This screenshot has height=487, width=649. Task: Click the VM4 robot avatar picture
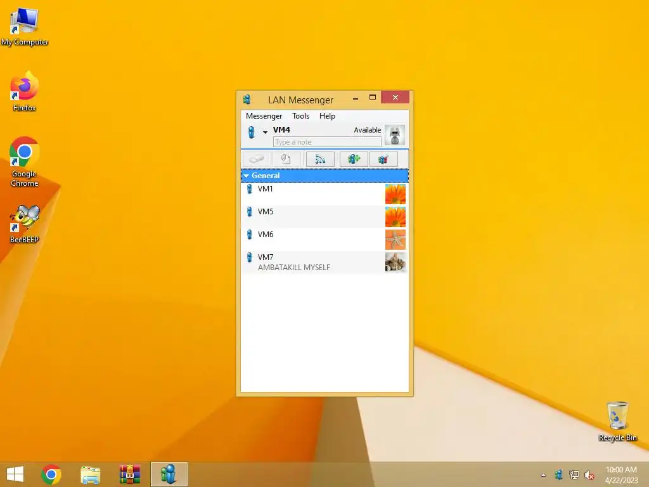(x=394, y=134)
